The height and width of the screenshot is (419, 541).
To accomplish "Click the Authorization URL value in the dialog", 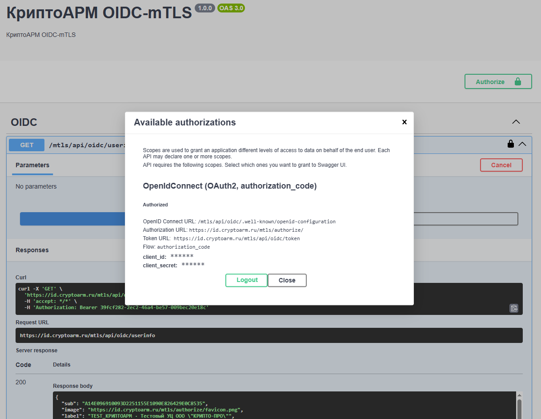I will (x=246, y=230).
